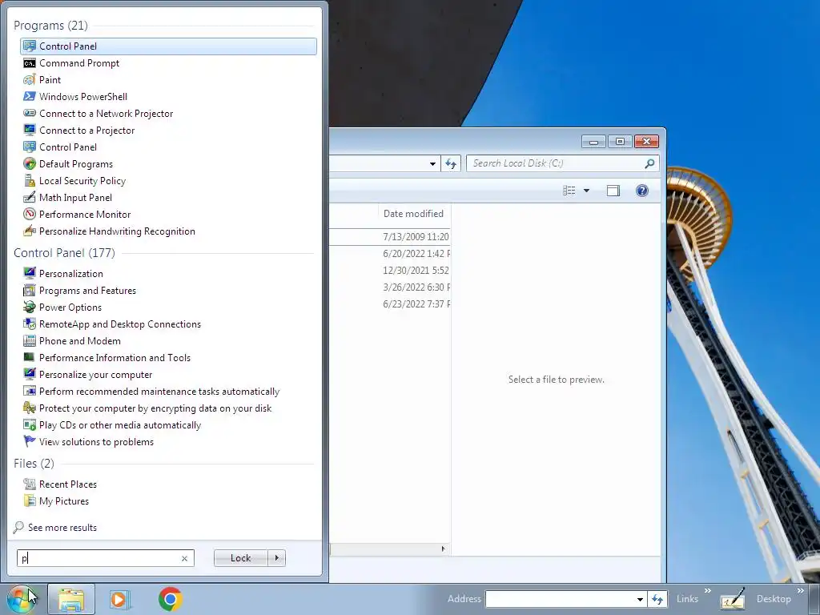This screenshot has width=820, height=615.
Task: Click the Explorer search magnifier icon
Action: [649, 163]
